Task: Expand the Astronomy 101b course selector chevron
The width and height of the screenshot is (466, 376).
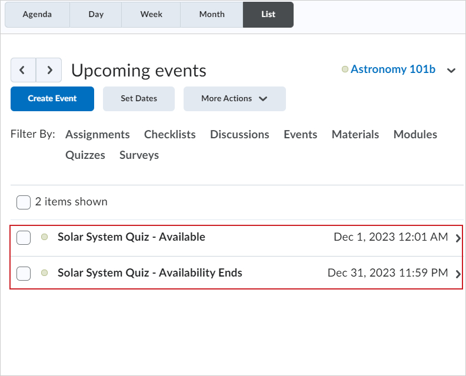Action: click(451, 71)
